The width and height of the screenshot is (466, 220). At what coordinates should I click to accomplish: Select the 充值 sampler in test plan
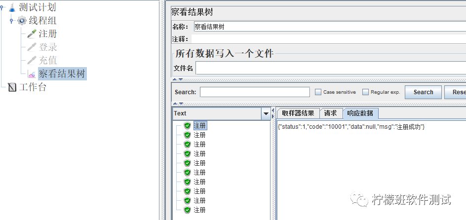tap(47, 60)
